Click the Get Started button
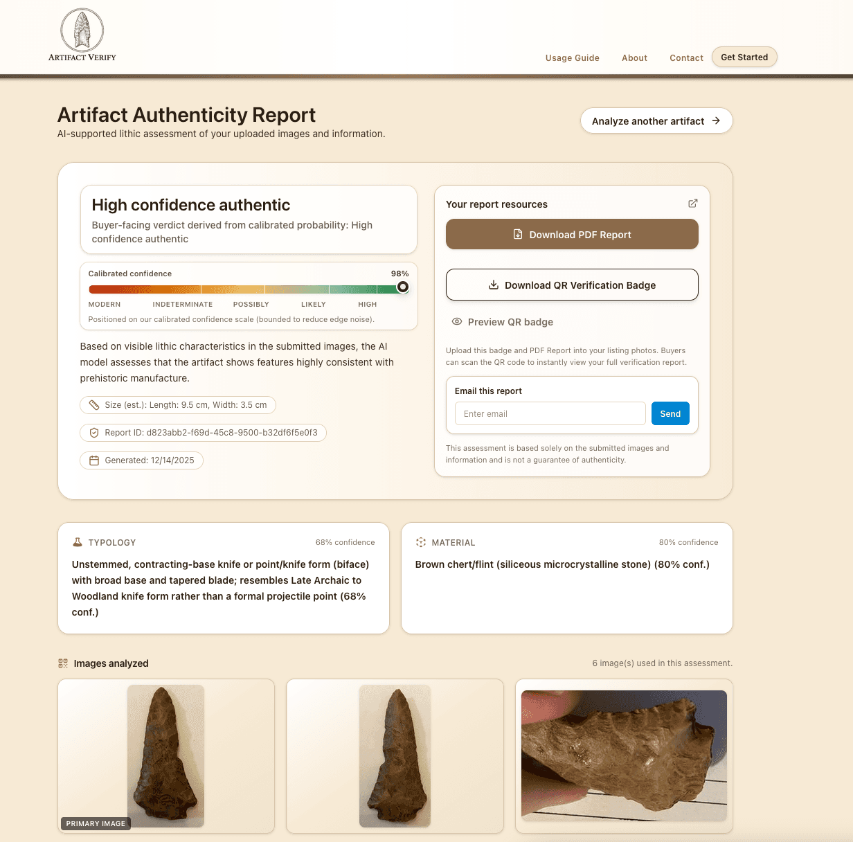The height and width of the screenshot is (842, 853). pos(744,57)
